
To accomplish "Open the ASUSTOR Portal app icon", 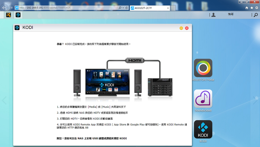I will pos(203,68).
